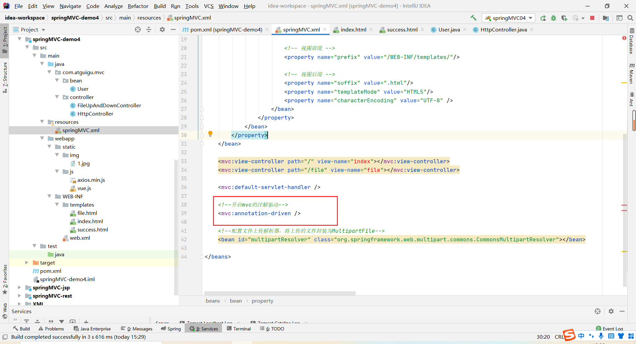The width and height of the screenshot is (636, 344).
Task: Hide the Project tool window
Action: coord(173,29)
